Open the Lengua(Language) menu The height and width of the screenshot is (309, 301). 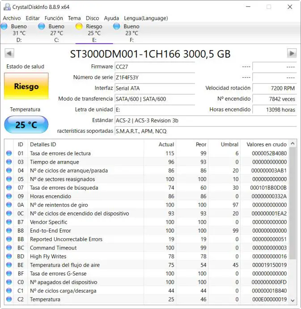click(x=146, y=18)
